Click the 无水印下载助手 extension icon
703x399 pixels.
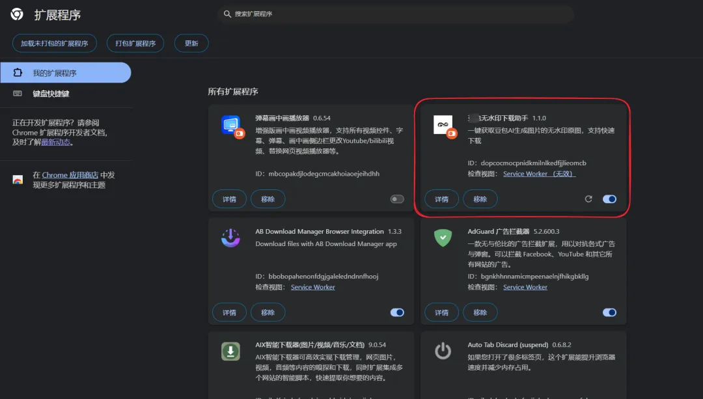[443, 125]
